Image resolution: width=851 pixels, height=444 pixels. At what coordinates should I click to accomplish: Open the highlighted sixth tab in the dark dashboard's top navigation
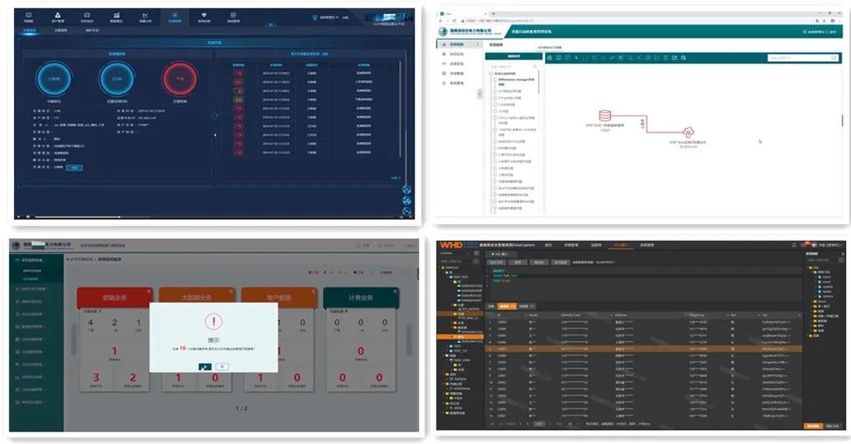point(175,16)
